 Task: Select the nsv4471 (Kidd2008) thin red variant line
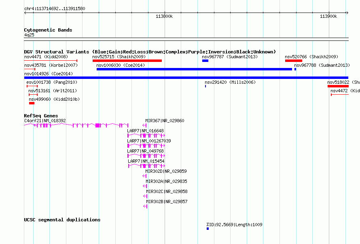tap(51, 61)
